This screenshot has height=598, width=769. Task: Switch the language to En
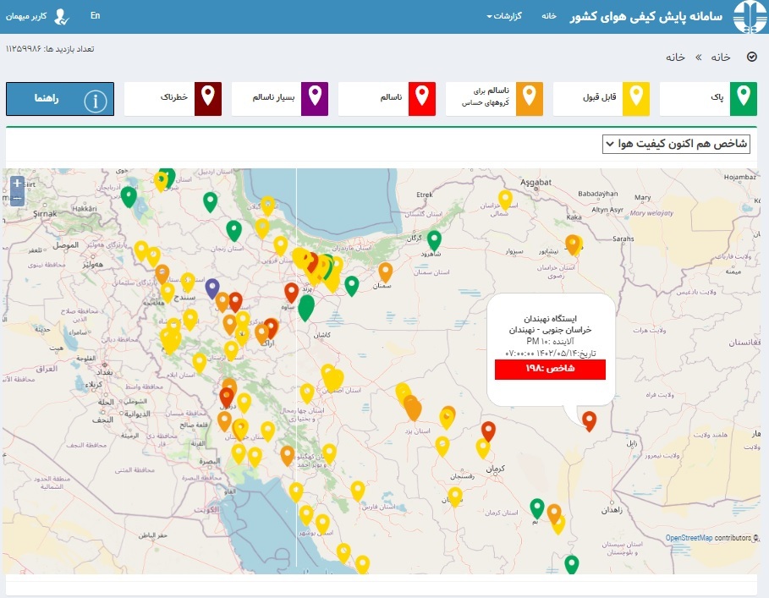95,16
